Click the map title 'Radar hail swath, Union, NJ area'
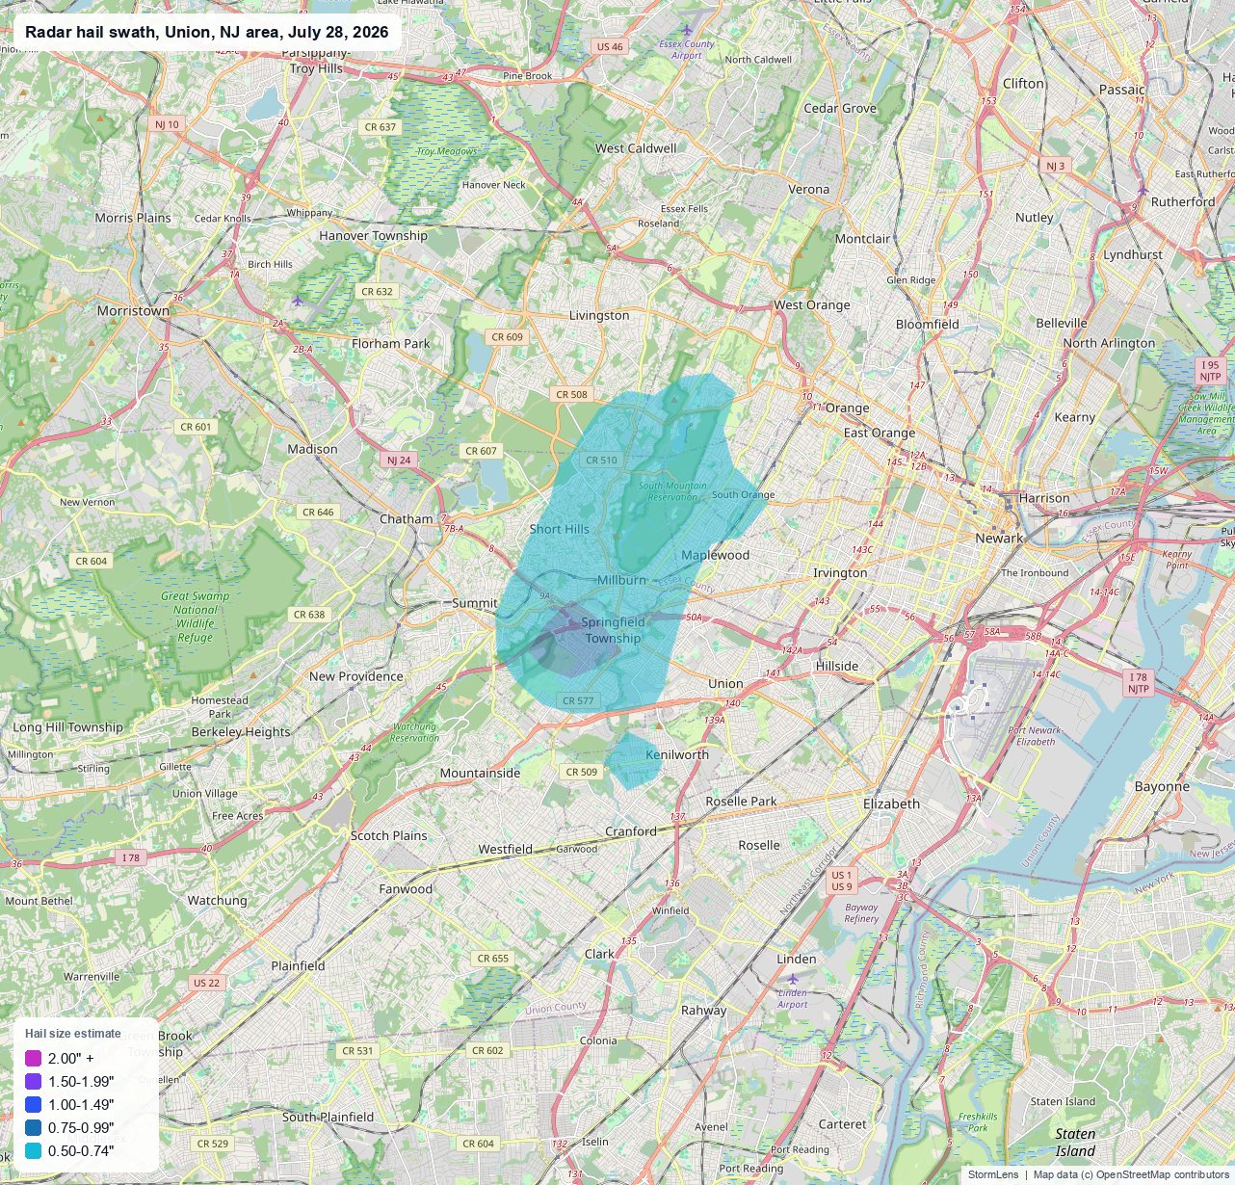The image size is (1235, 1185). (206, 32)
